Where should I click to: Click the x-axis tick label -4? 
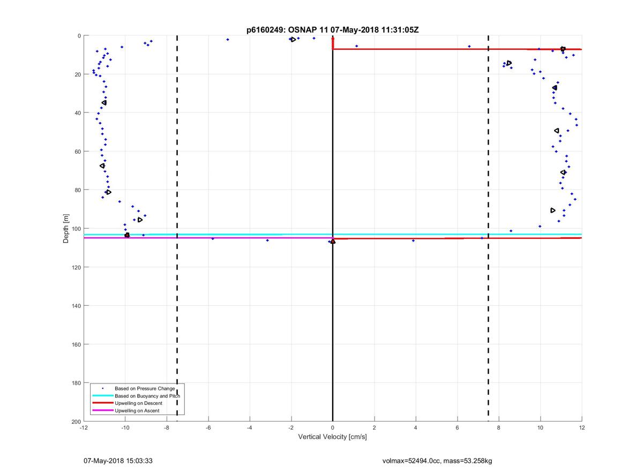coord(250,428)
